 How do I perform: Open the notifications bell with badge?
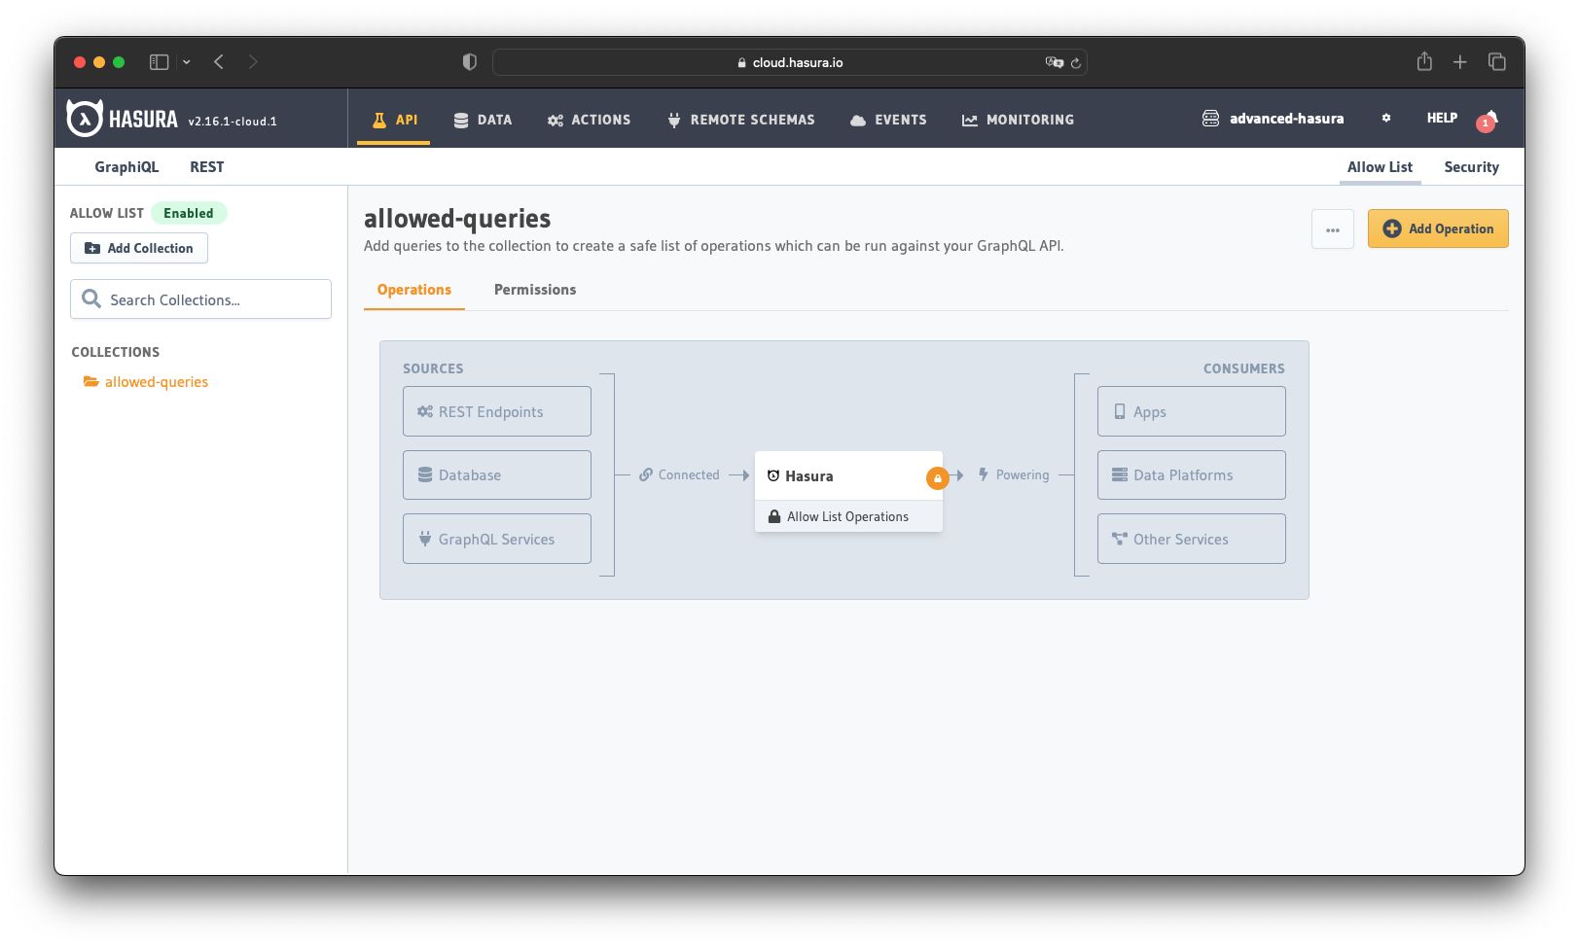pyautogui.click(x=1488, y=120)
